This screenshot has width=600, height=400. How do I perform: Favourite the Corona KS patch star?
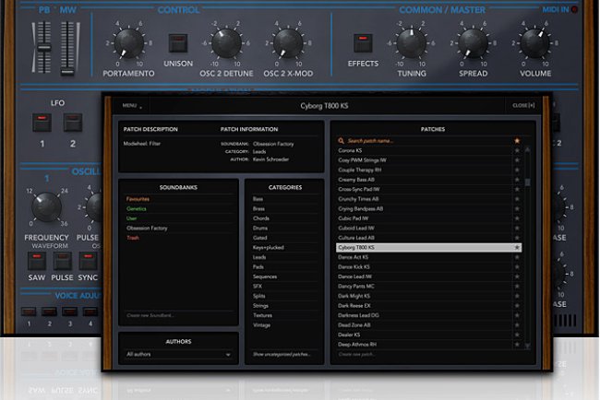(x=517, y=150)
